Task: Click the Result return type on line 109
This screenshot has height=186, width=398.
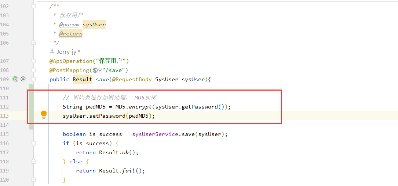Action: 82,79
